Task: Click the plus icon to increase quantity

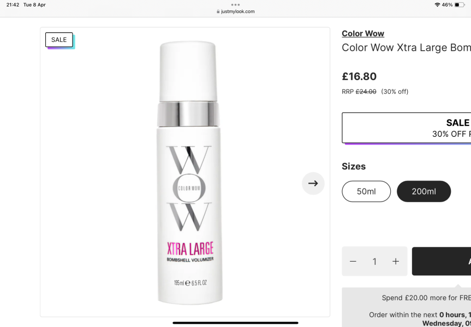Action: pyautogui.click(x=395, y=261)
